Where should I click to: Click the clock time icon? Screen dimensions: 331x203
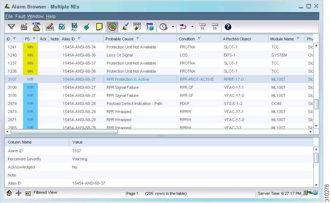point(163,27)
